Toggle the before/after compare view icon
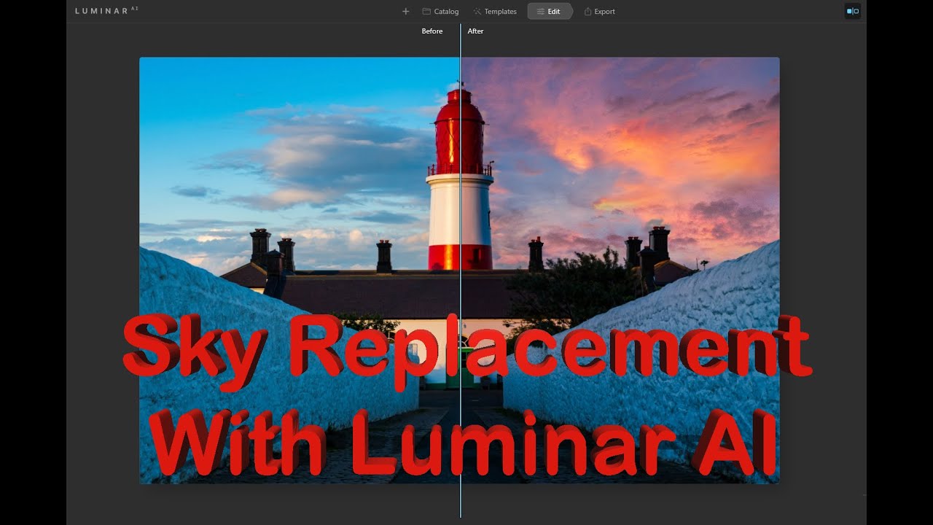The height and width of the screenshot is (525, 933). point(853,11)
